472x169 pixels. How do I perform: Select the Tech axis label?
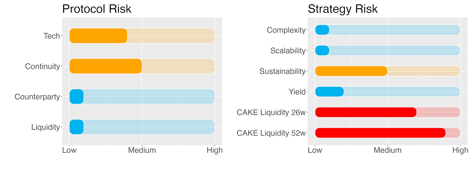52,36
